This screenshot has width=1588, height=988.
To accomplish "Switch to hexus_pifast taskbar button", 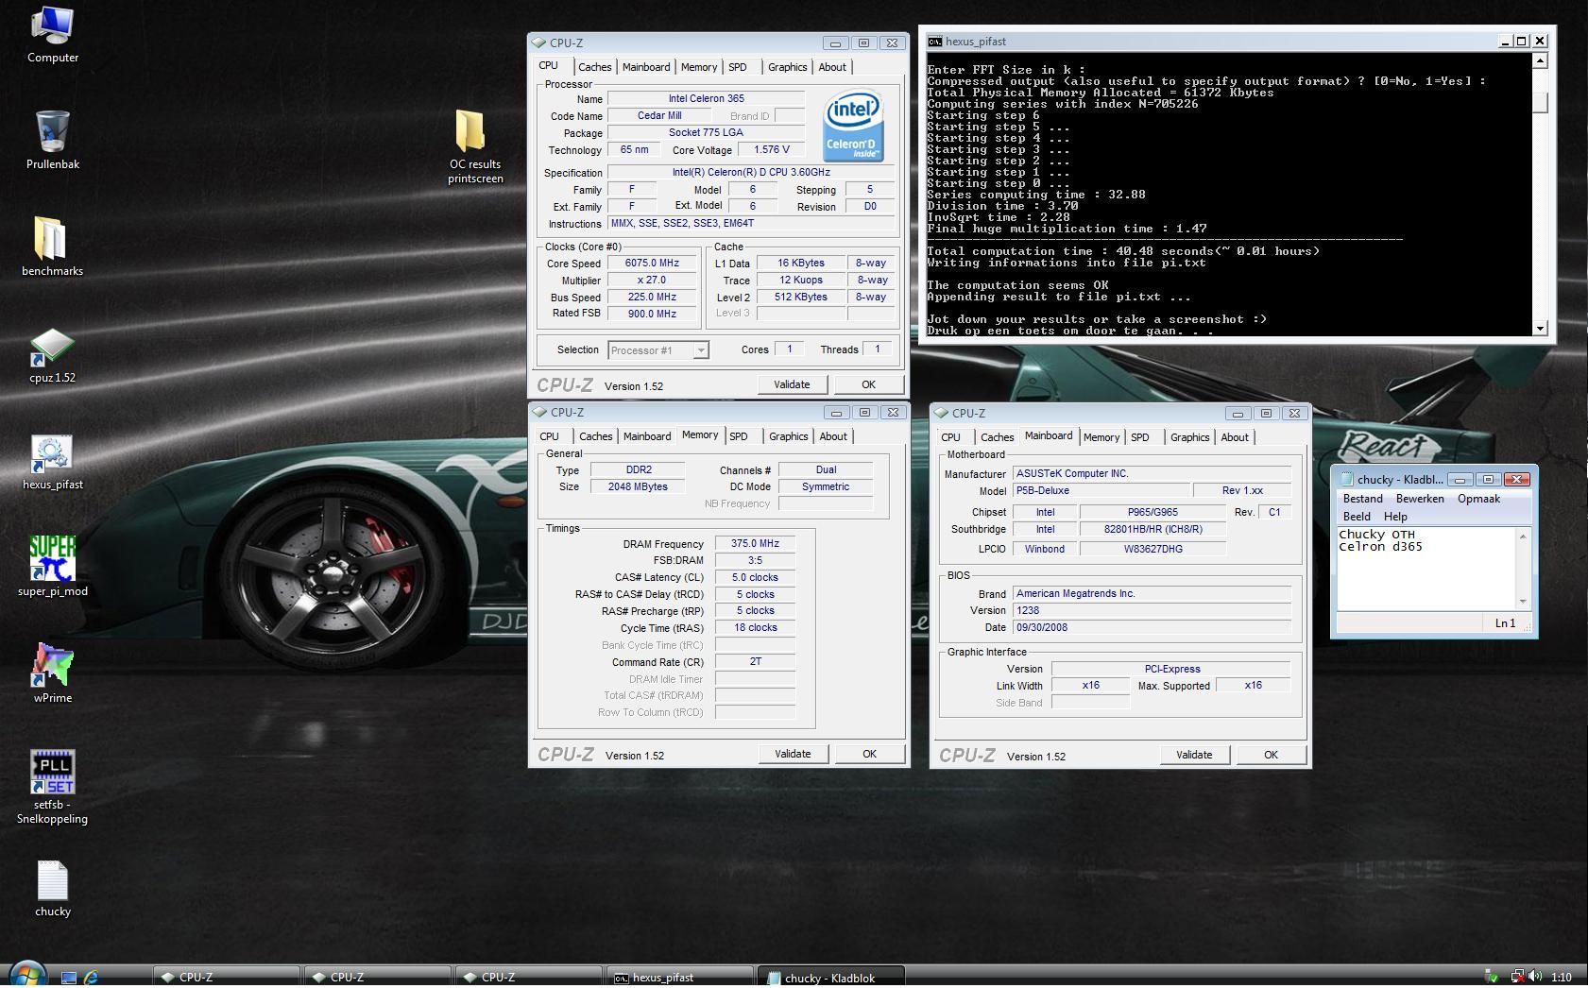I will point(678,977).
